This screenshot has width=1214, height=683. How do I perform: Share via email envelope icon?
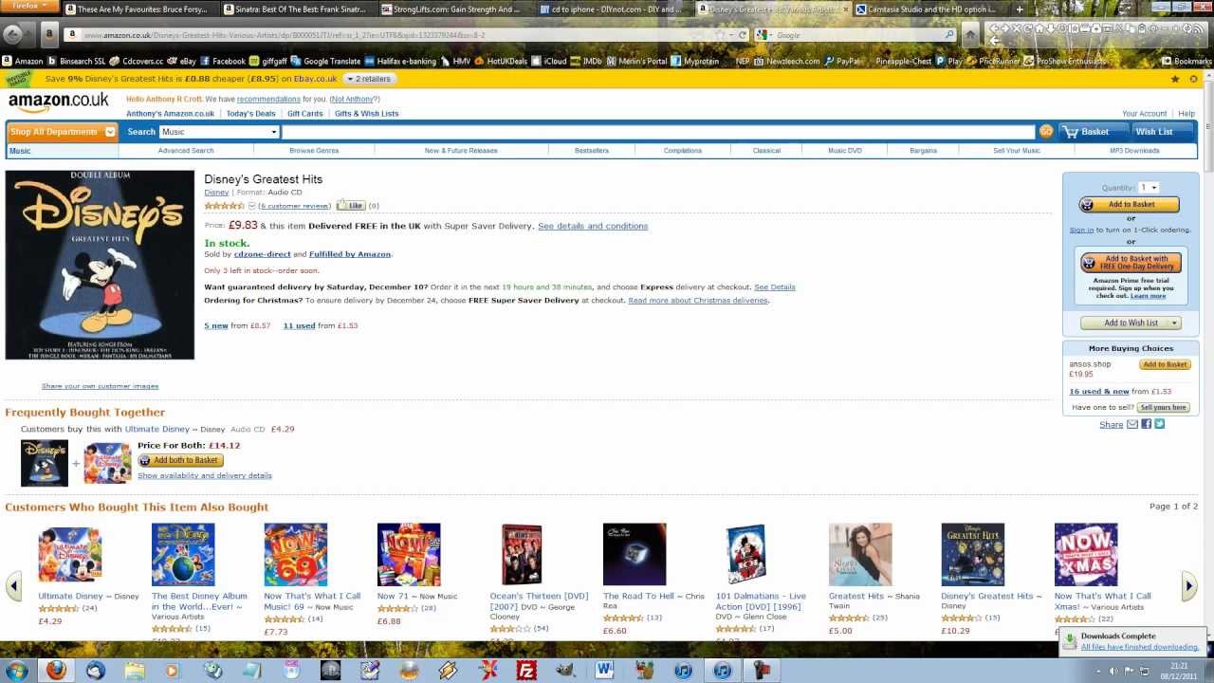(1132, 424)
